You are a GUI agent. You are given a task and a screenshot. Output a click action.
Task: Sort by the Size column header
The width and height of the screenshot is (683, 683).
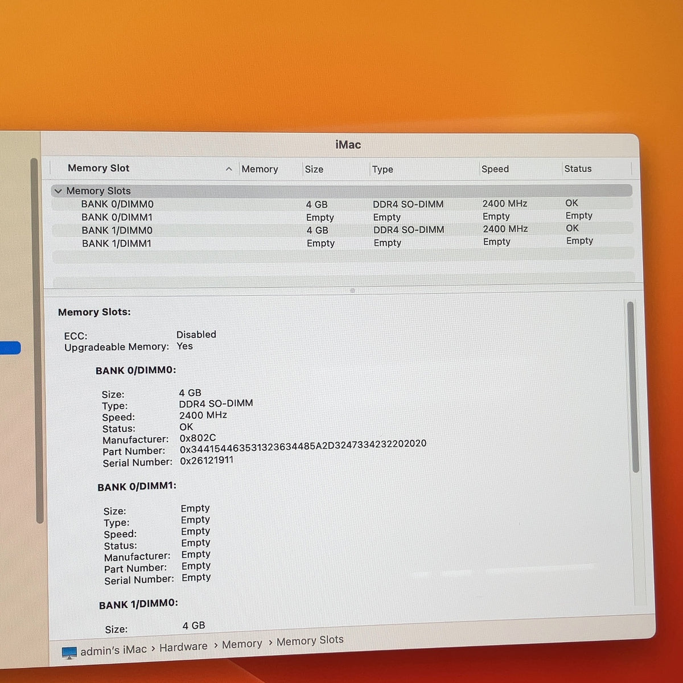click(x=314, y=169)
